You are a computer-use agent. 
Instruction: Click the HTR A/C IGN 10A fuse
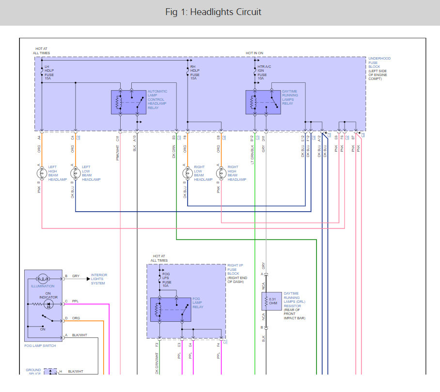point(255,72)
